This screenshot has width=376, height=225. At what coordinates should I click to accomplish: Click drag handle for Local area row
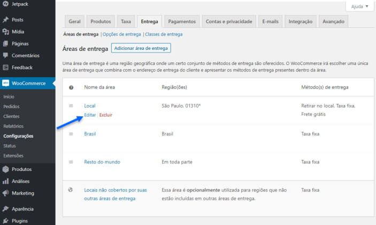pyautogui.click(x=71, y=106)
